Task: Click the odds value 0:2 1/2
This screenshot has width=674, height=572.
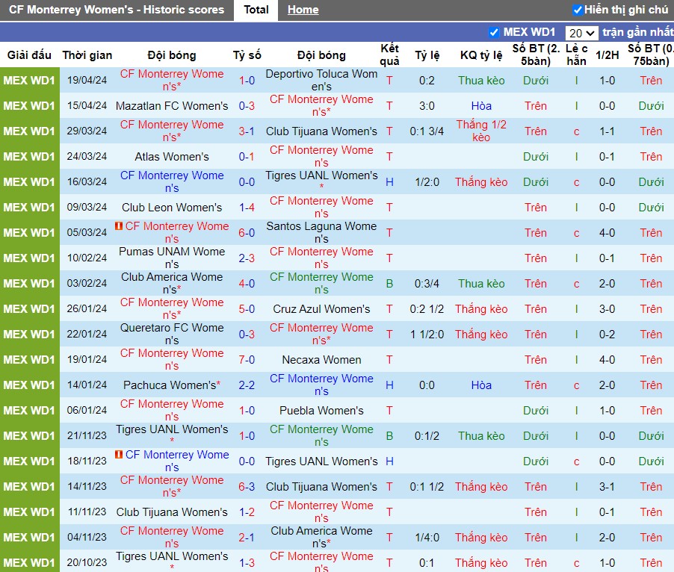Action: tap(427, 308)
